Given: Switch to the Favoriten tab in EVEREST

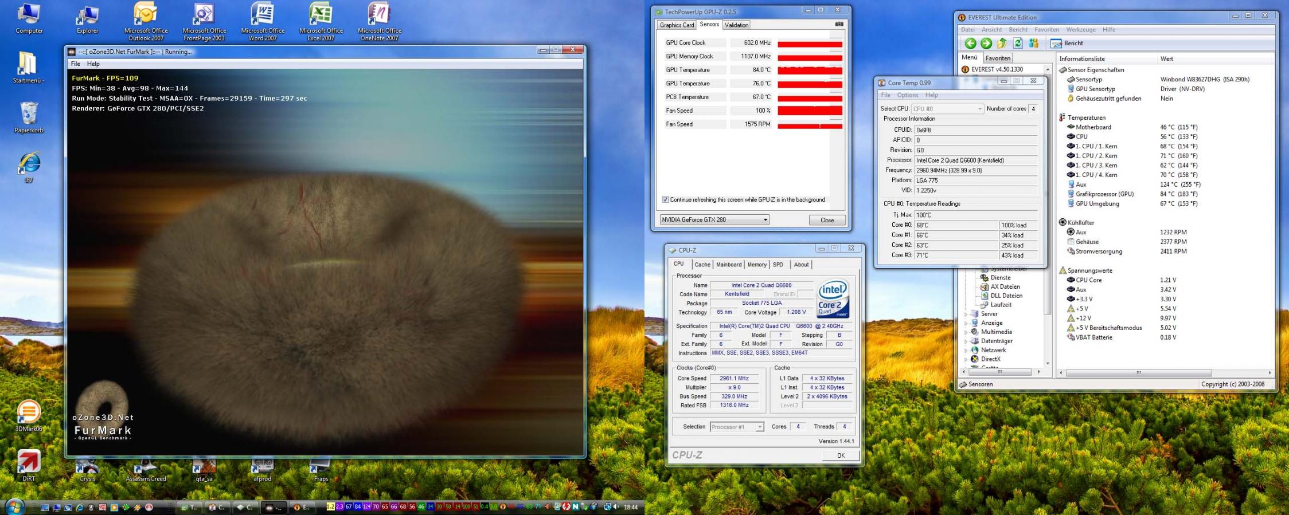Looking at the screenshot, I should click(x=998, y=58).
